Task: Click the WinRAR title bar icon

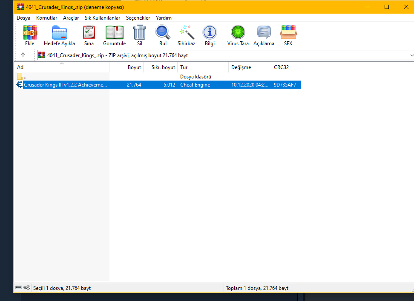Action: [20, 7]
